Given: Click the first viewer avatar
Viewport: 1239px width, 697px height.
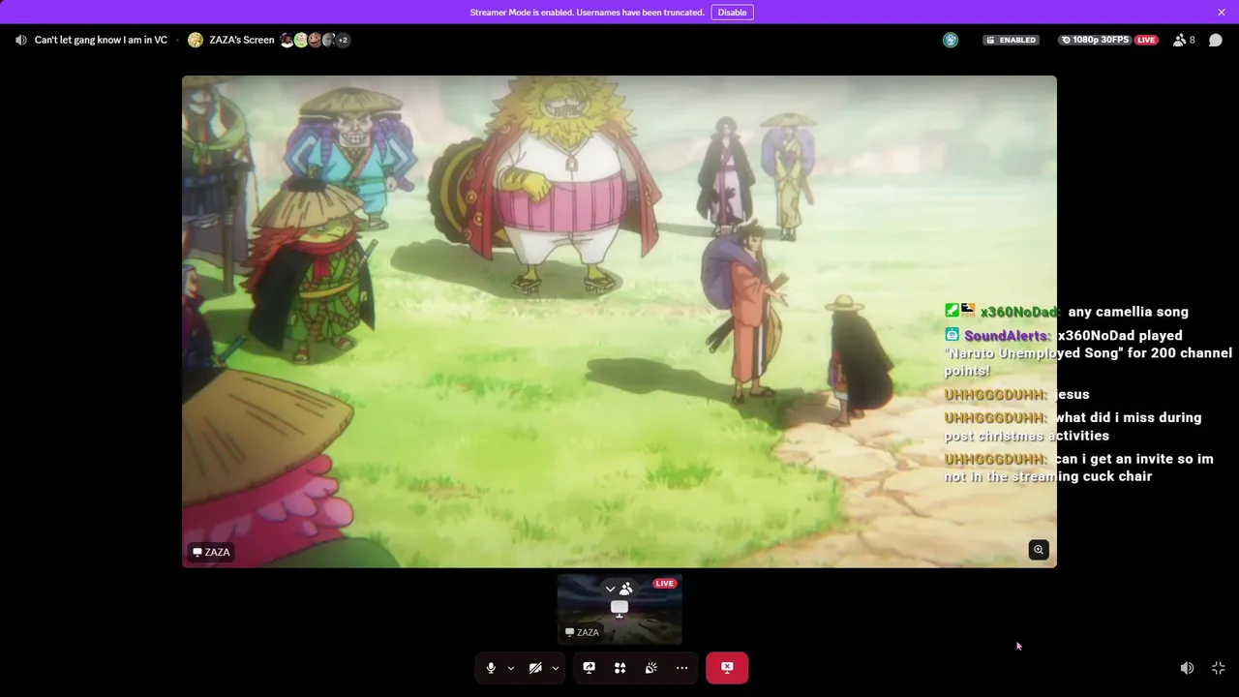Looking at the screenshot, I should tap(287, 40).
